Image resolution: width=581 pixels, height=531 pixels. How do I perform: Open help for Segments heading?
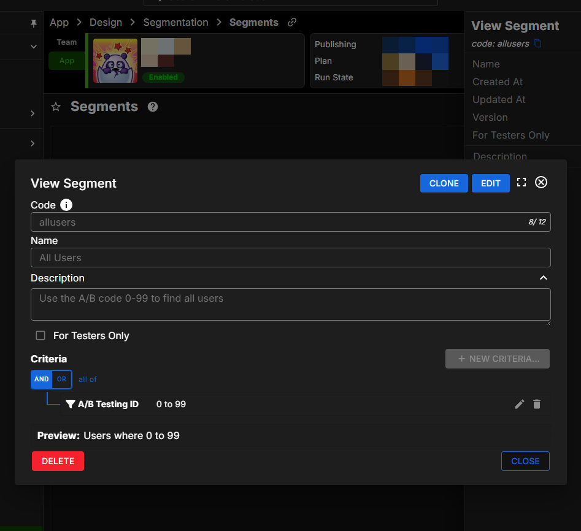(153, 107)
